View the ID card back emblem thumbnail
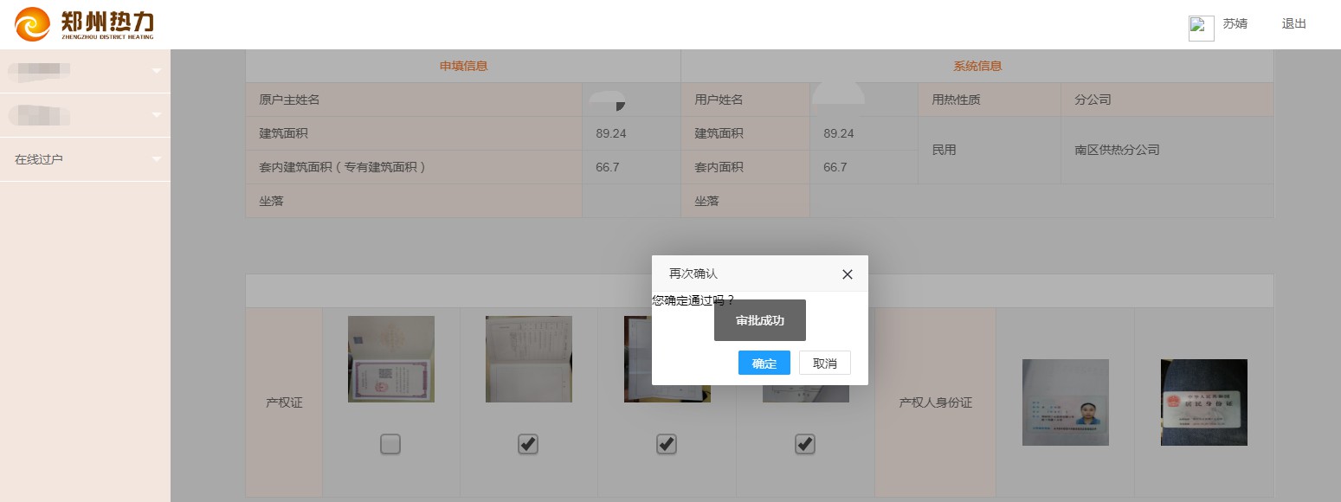This screenshot has width=1341, height=502. point(1203,402)
